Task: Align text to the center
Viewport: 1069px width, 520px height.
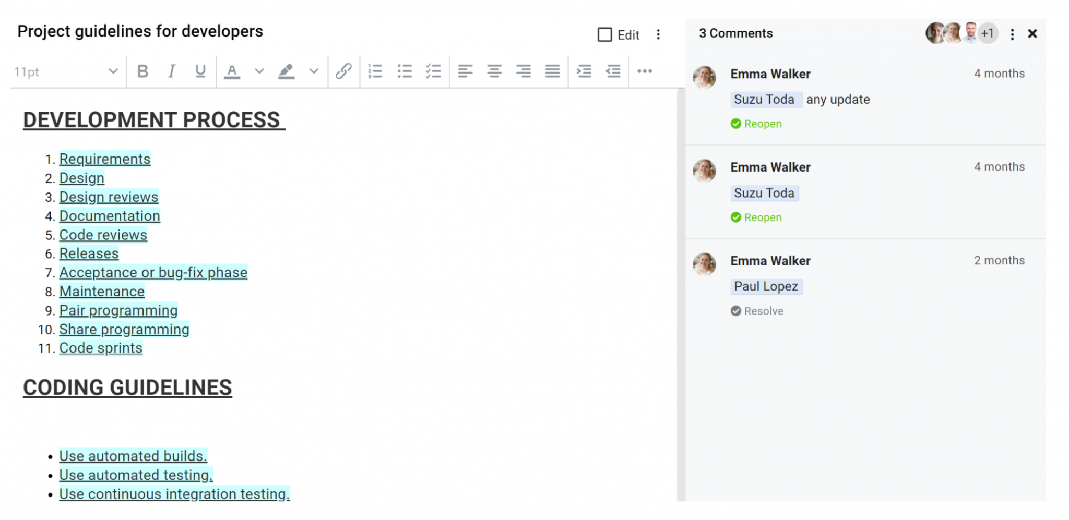Action: click(493, 71)
